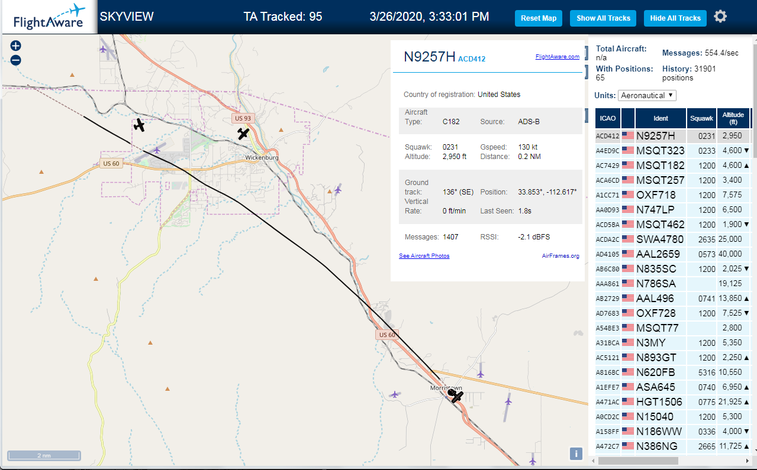Sort table by Squawk column
This screenshot has height=470, width=757.
pos(701,118)
